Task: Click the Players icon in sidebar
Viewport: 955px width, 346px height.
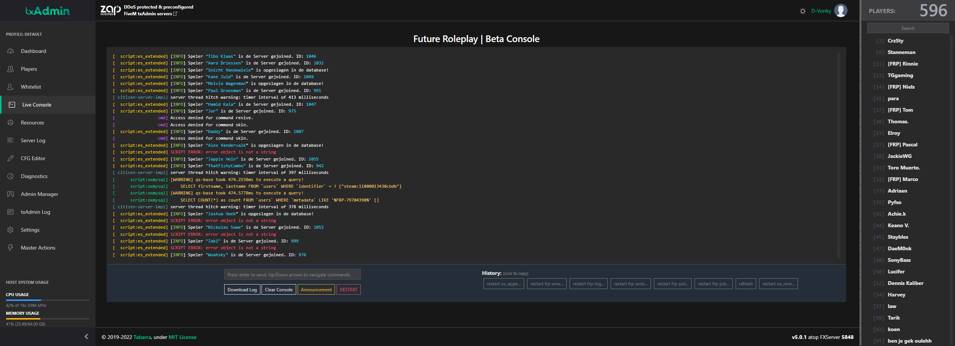Action: (x=10, y=69)
